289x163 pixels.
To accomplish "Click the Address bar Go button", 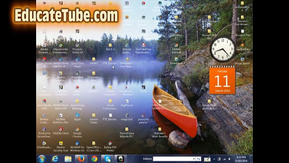I will [x=199, y=159].
